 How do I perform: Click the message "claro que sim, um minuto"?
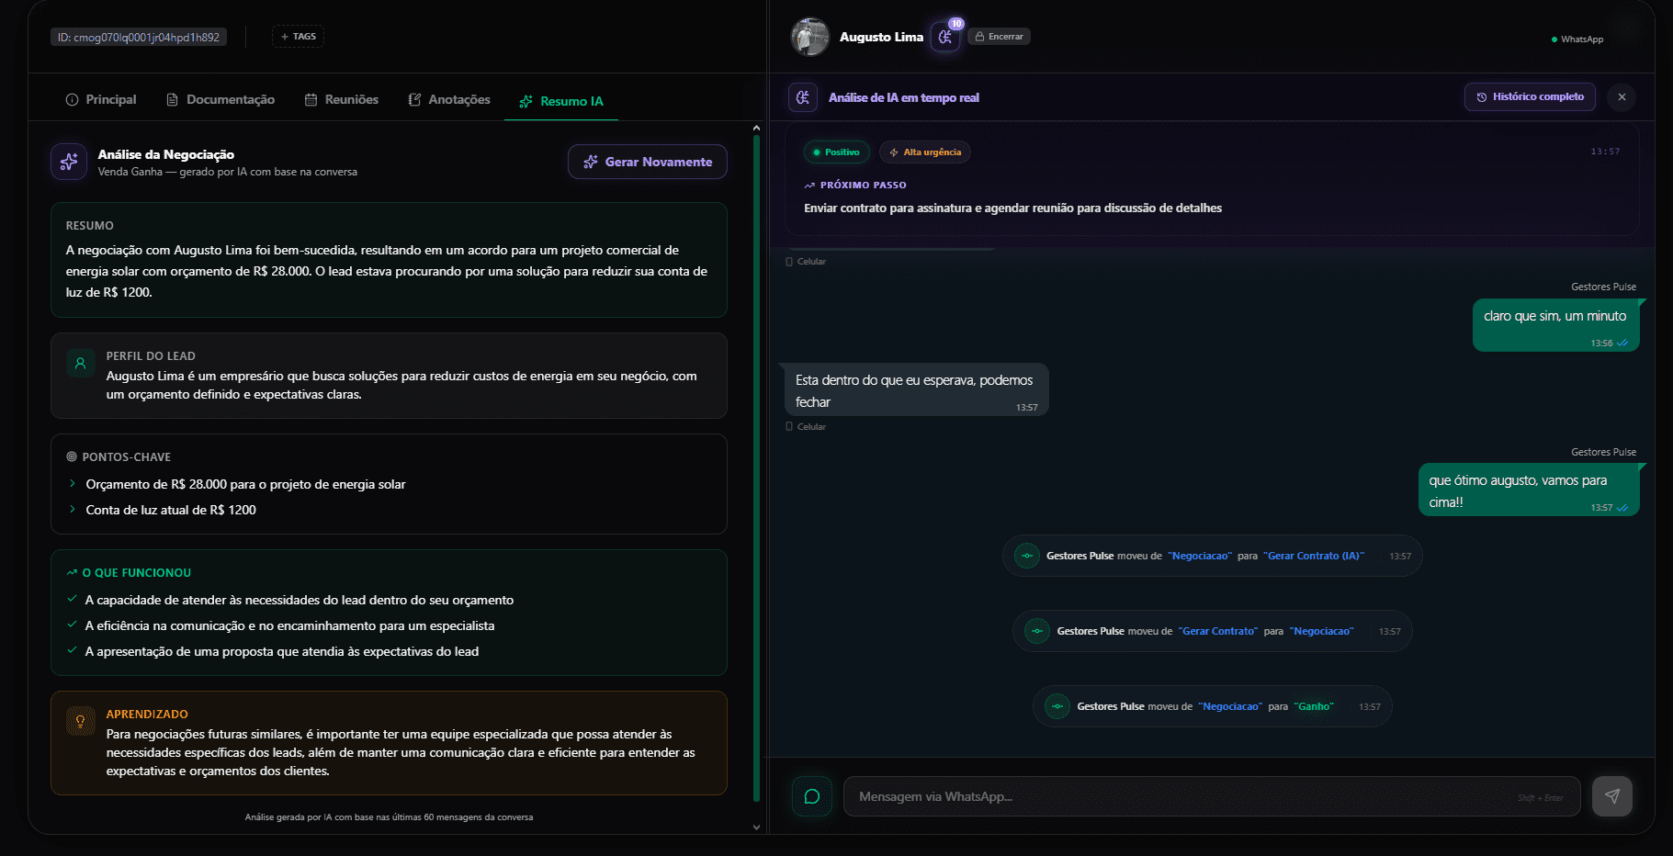pyautogui.click(x=1555, y=324)
